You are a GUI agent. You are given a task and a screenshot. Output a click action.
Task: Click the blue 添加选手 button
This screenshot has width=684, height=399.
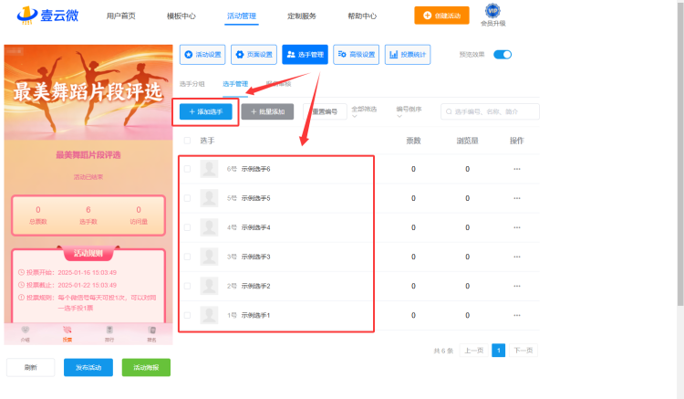coord(205,111)
